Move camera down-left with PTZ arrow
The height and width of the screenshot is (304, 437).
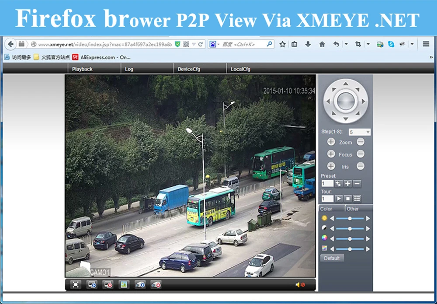(334, 113)
